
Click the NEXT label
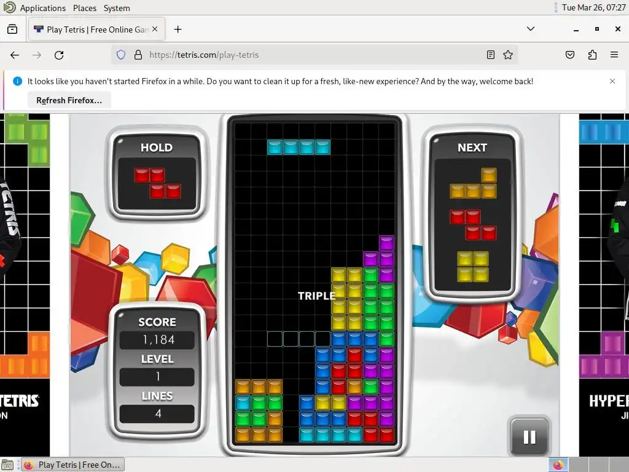coord(472,147)
